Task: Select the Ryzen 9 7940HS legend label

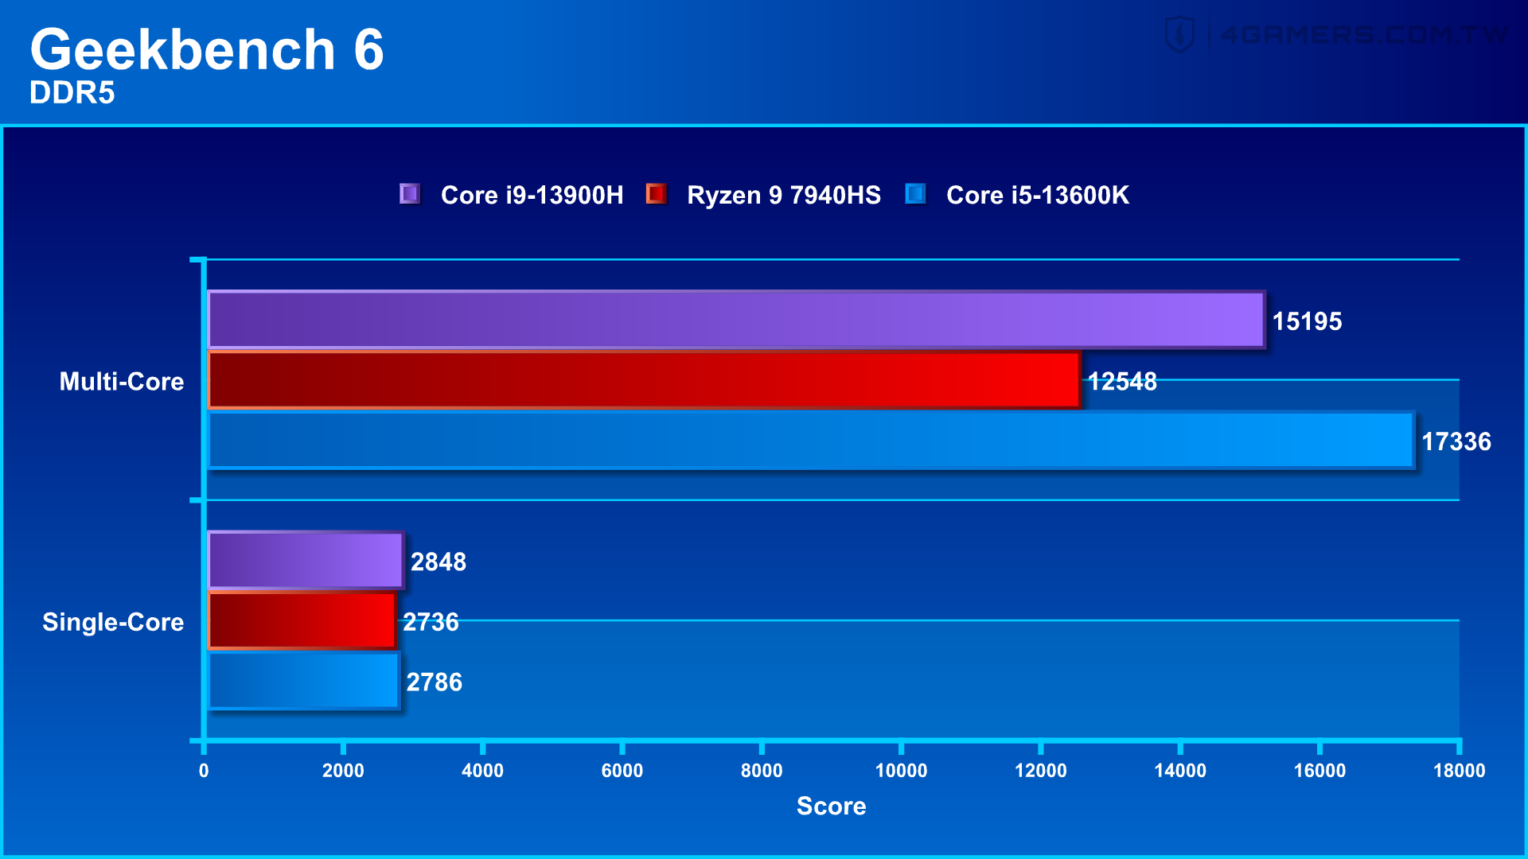Action: coord(784,195)
